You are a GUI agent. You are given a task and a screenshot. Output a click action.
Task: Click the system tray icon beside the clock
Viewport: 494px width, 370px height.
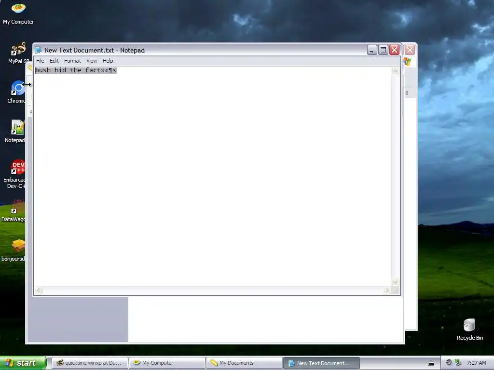click(x=458, y=362)
